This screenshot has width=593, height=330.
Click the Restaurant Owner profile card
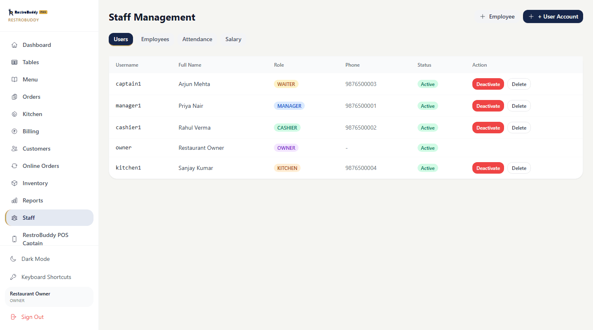pos(49,297)
